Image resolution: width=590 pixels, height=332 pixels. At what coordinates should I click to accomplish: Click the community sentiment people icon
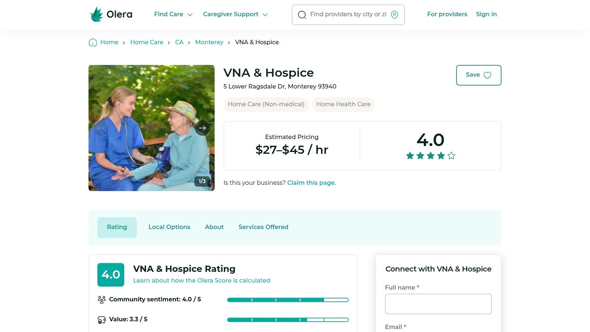(x=101, y=299)
